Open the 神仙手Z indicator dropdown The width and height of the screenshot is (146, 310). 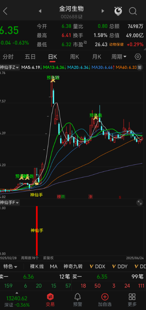(x=10, y=68)
